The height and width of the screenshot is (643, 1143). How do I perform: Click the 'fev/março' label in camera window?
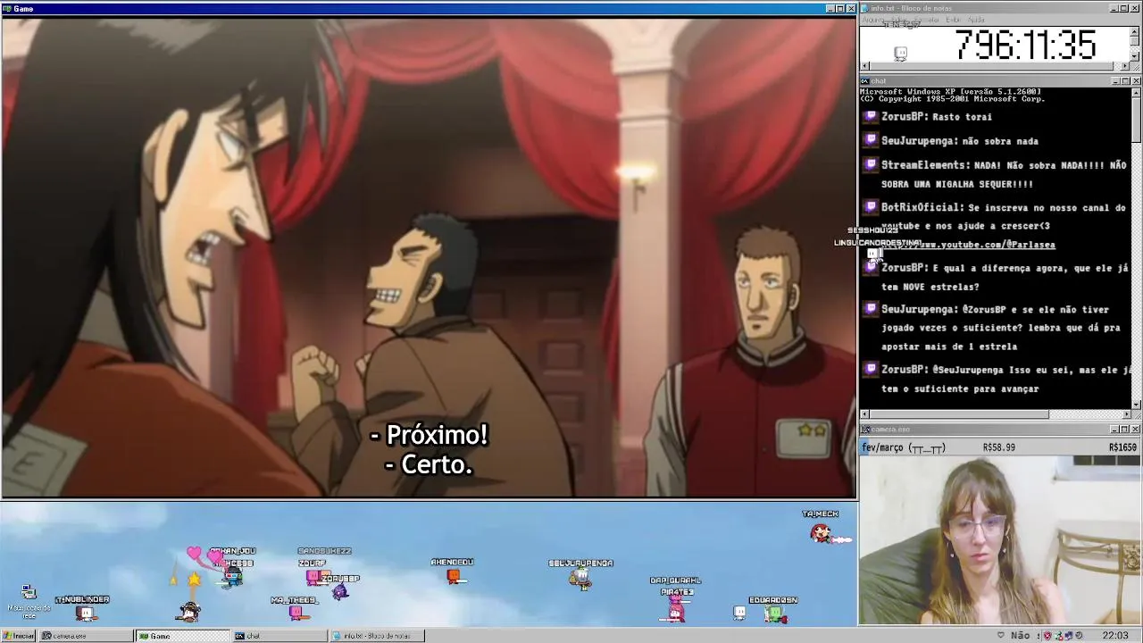[904, 447]
